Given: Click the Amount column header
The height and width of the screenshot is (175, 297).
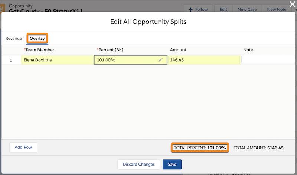Looking at the screenshot, I should (178, 50).
